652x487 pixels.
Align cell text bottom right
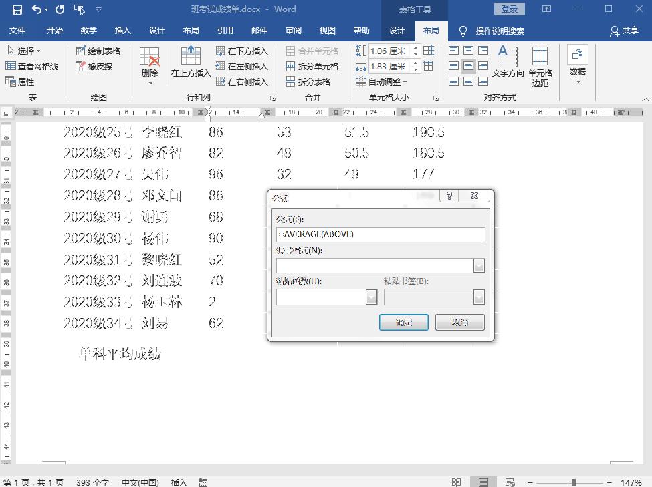click(x=483, y=81)
